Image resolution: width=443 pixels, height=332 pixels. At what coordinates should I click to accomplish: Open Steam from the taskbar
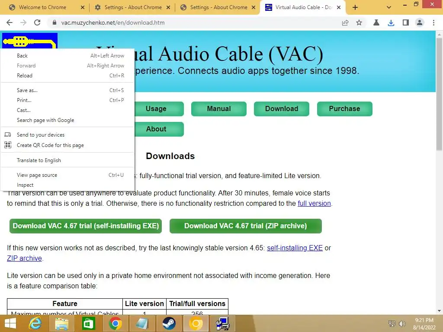[169, 323]
